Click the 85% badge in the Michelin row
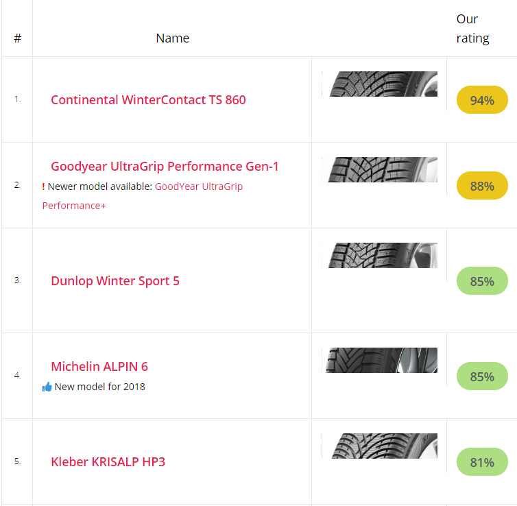 (482, 376)
